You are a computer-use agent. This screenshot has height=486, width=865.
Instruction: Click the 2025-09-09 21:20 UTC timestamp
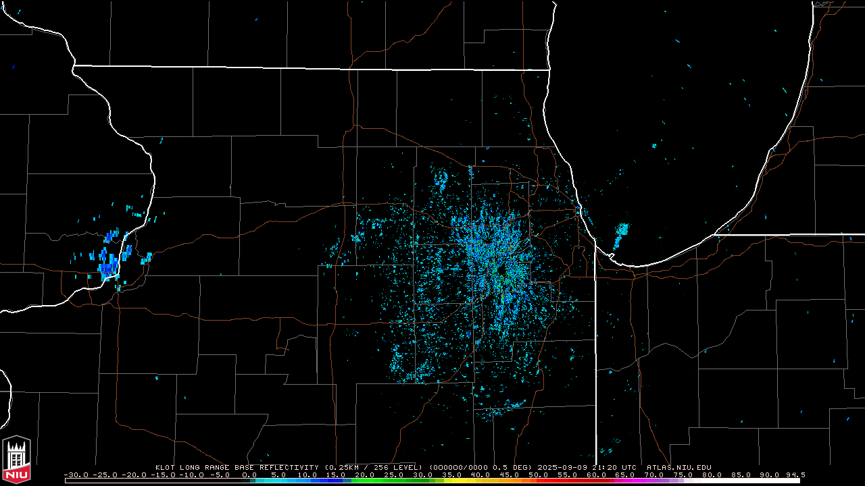(x=588, y=467)
